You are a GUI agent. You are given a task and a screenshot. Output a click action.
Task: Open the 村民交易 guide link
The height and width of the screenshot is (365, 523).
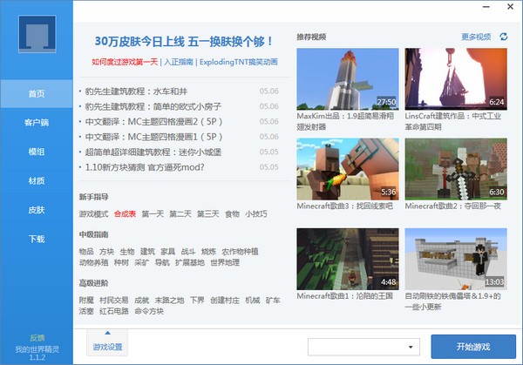tap(114, 301)
